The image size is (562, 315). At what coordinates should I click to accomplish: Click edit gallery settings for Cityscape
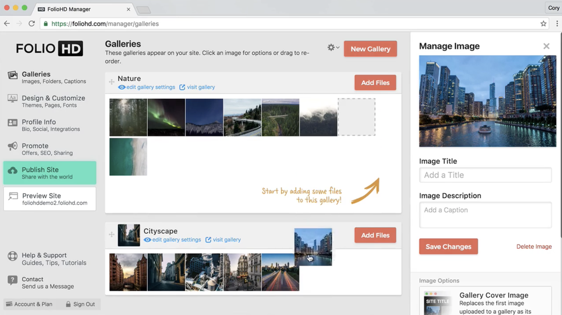(173, 239)
